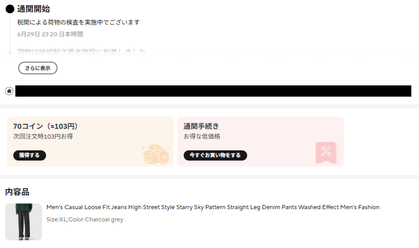Click the お得な低価格 subtitle
This screenshot has height=248, width=419.
(x=202, y=137)
